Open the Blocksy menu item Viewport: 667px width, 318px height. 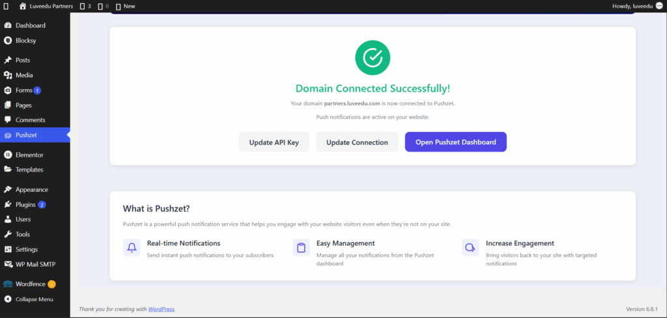point(35,41)
